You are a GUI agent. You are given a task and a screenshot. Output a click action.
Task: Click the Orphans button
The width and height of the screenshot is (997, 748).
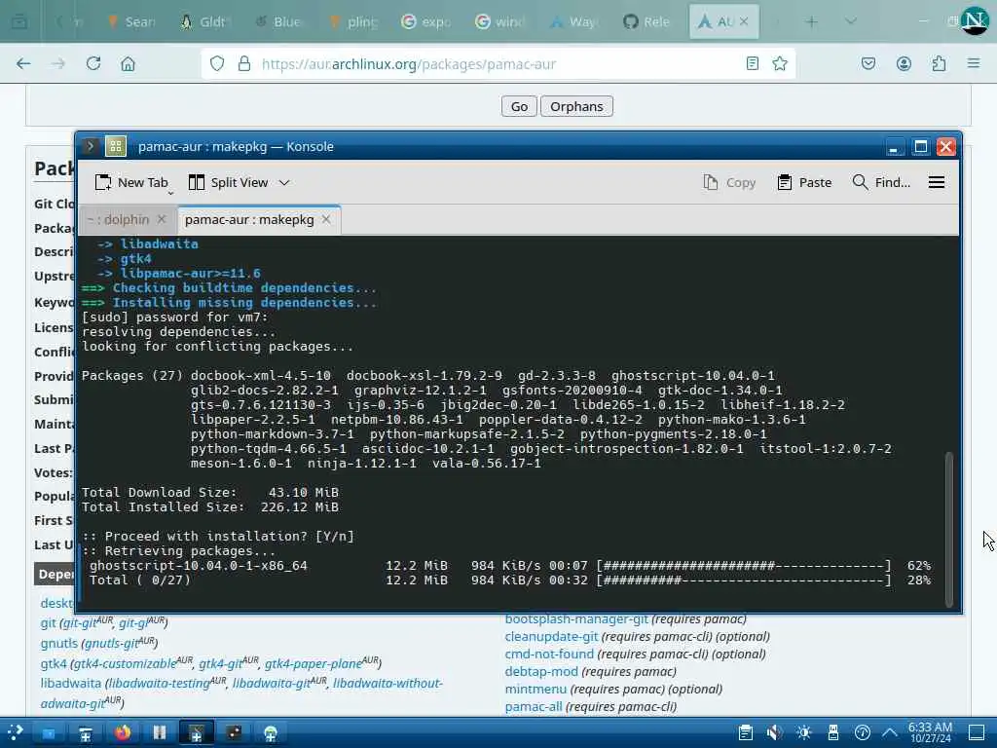576,106
